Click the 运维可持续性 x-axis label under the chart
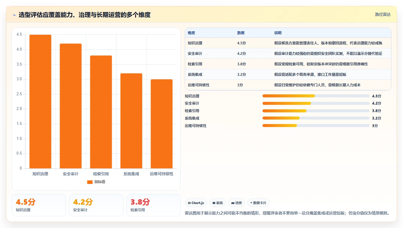This screenshot has width=403, height=228. tap(161, 174)
